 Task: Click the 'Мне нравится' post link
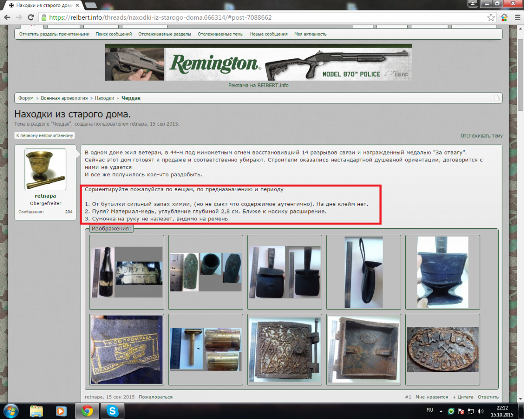(x=431, y=397)
